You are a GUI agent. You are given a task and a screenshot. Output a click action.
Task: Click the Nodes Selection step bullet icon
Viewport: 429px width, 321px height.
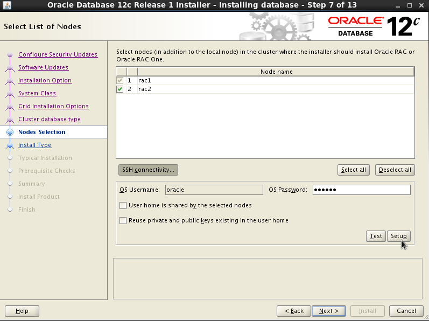[10, 132]
